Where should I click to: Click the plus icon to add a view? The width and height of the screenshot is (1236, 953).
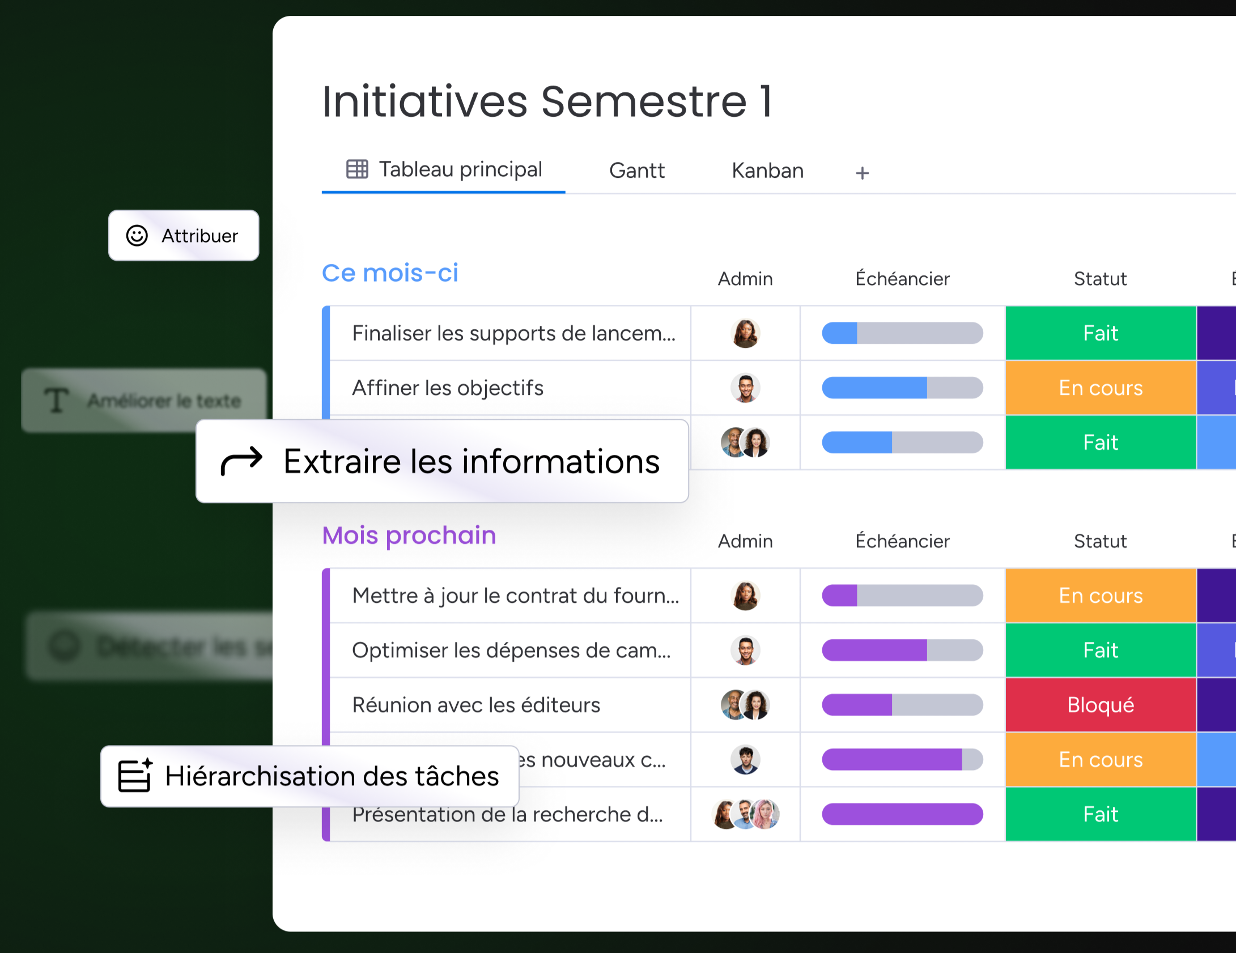[x=862, y=173]
